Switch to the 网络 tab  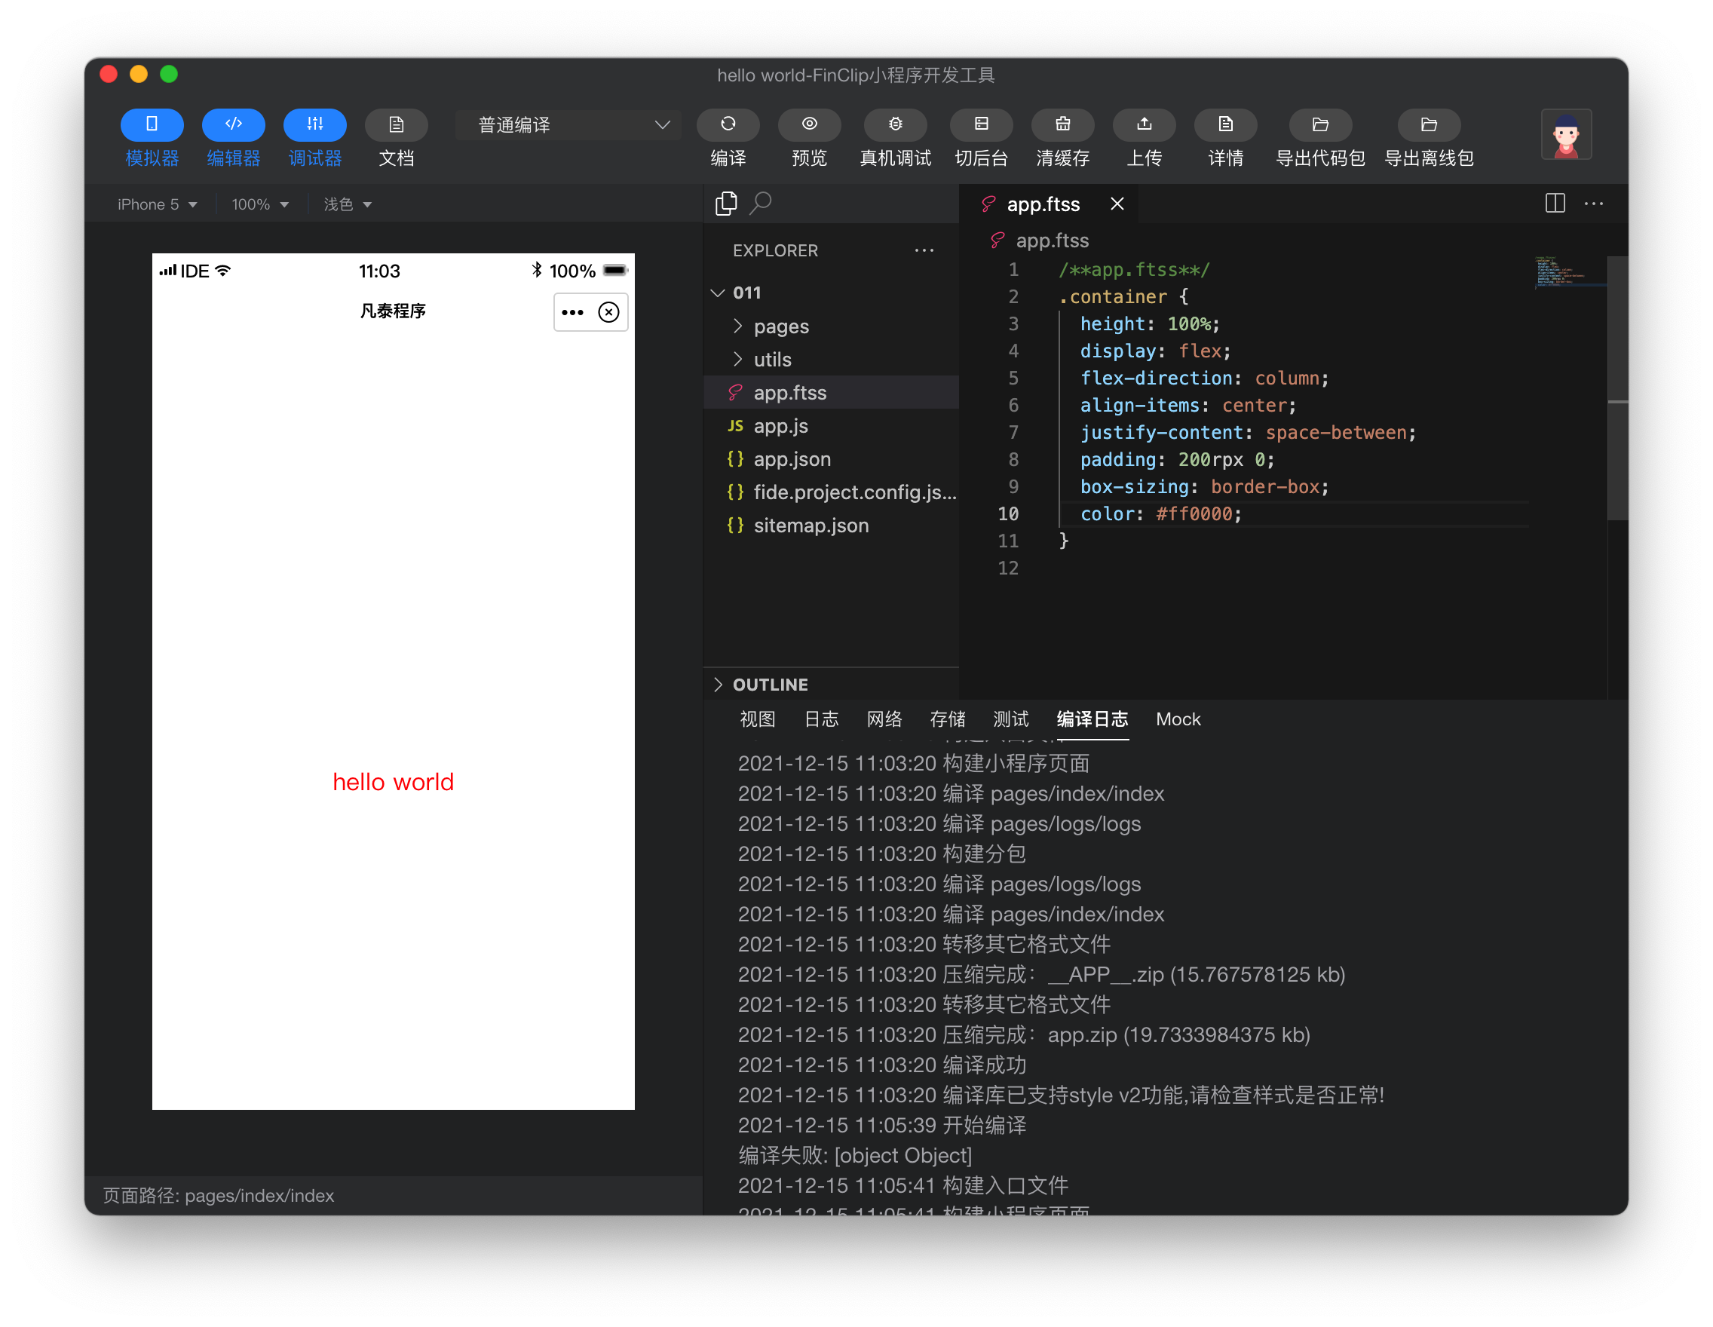tap(884, 719)
